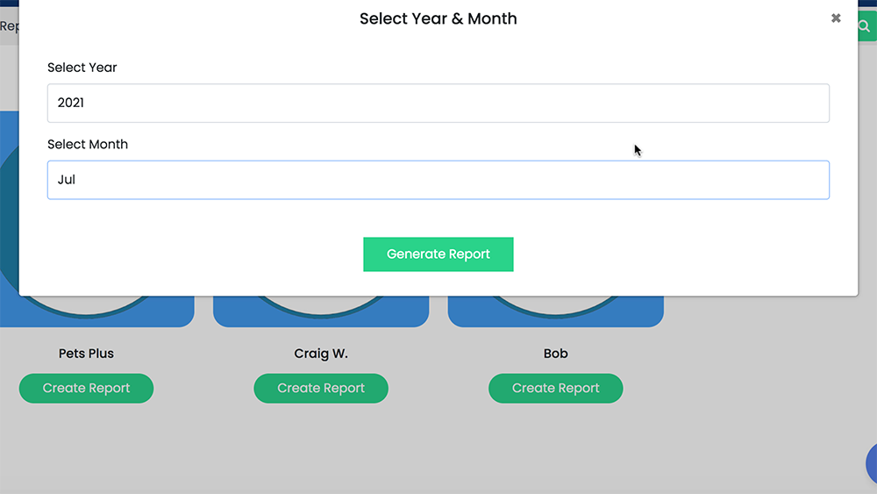The image size is (877, 494).
Task: Create Report for Craig W.
Action: 321,388
